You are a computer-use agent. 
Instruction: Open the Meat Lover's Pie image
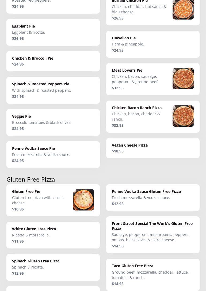183,79
